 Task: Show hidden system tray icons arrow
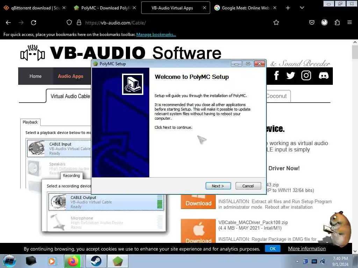pyautogui.click(x=297, y=261)
